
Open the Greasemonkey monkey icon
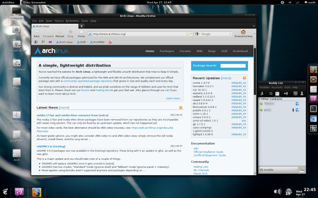pyautogui.click(x=243, y=32)
